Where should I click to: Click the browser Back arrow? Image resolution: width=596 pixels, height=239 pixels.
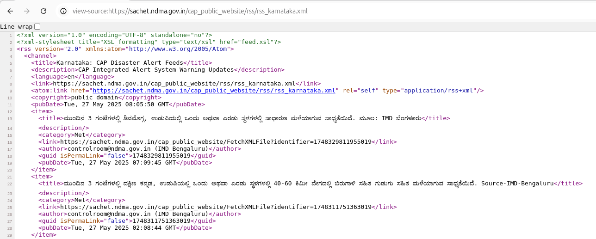click(11, 11)
